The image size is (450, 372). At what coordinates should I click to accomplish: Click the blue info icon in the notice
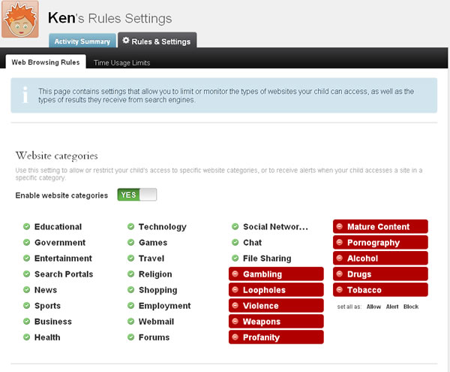click(25, 95)
